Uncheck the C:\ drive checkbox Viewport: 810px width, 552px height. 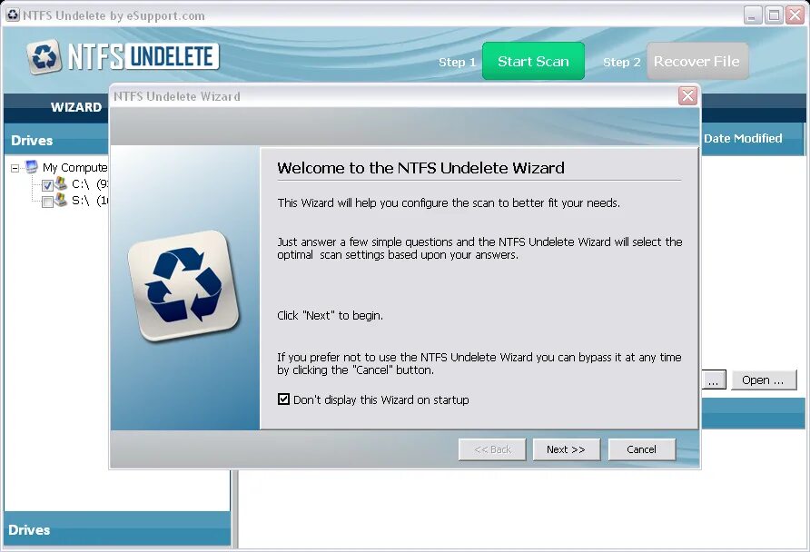pos(47,185)
